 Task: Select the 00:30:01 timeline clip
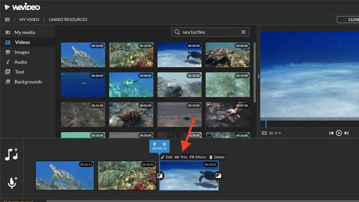pos(189,175)
